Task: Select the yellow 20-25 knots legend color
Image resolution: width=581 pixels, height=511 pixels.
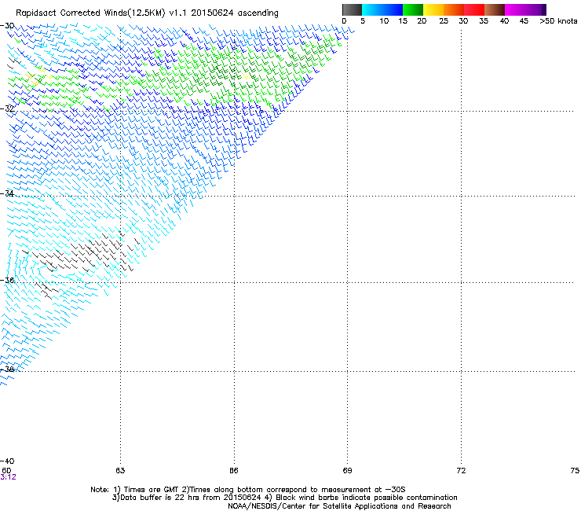Action: coord(433,9)
